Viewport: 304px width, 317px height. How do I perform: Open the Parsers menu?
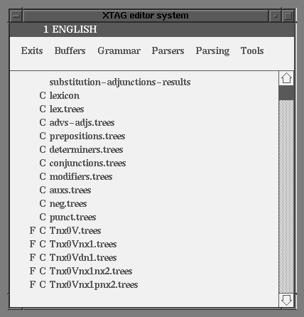coord(168,50)
